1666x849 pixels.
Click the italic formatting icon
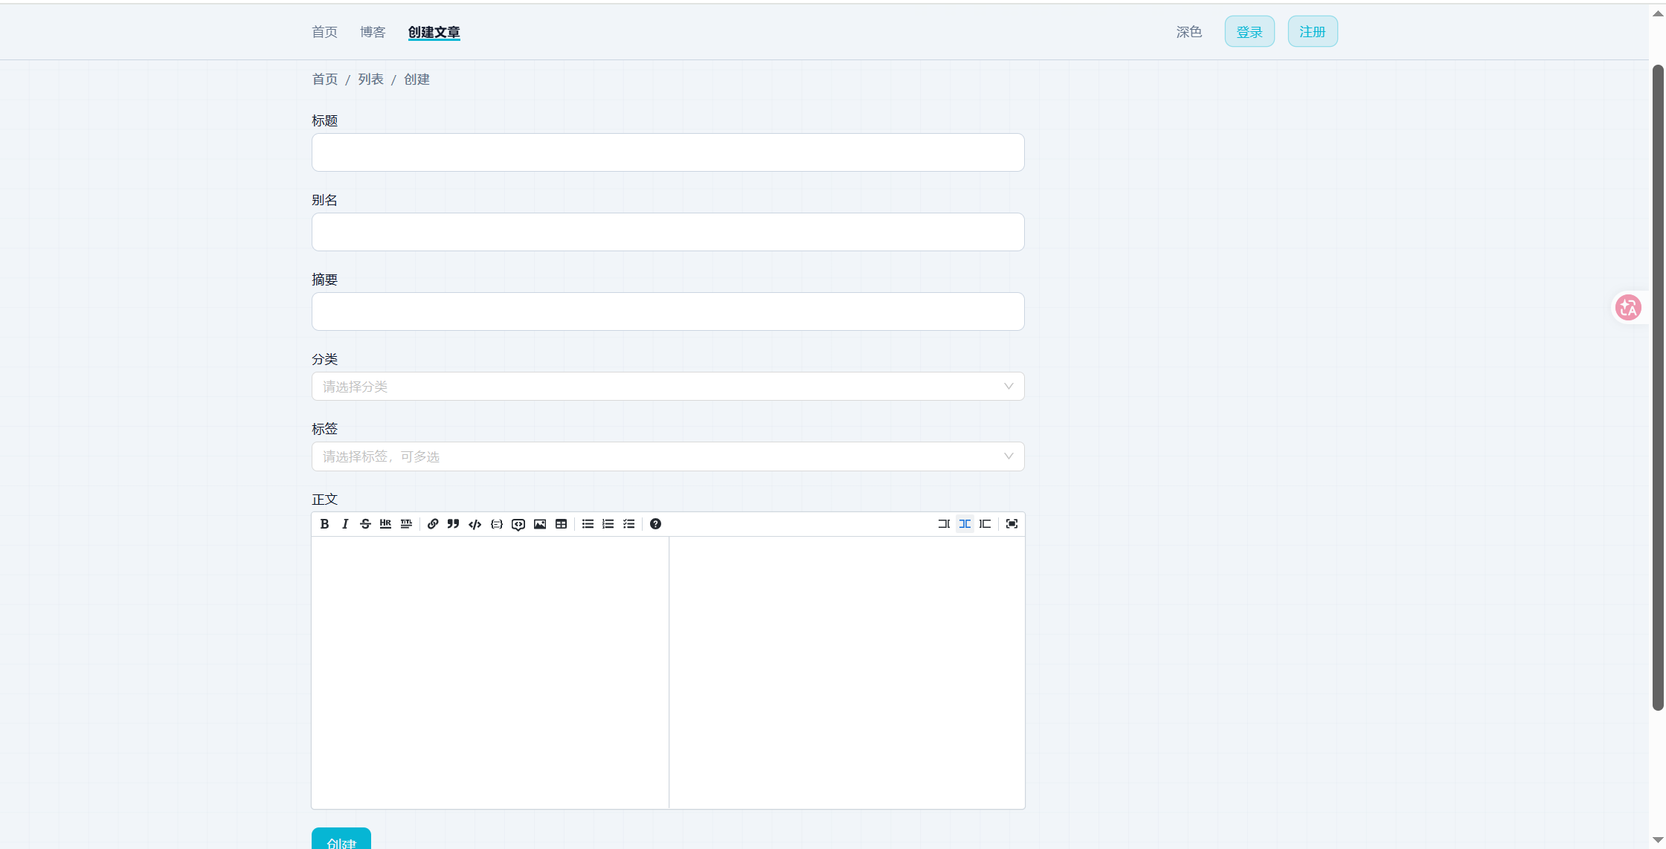[x=345, y=524]
